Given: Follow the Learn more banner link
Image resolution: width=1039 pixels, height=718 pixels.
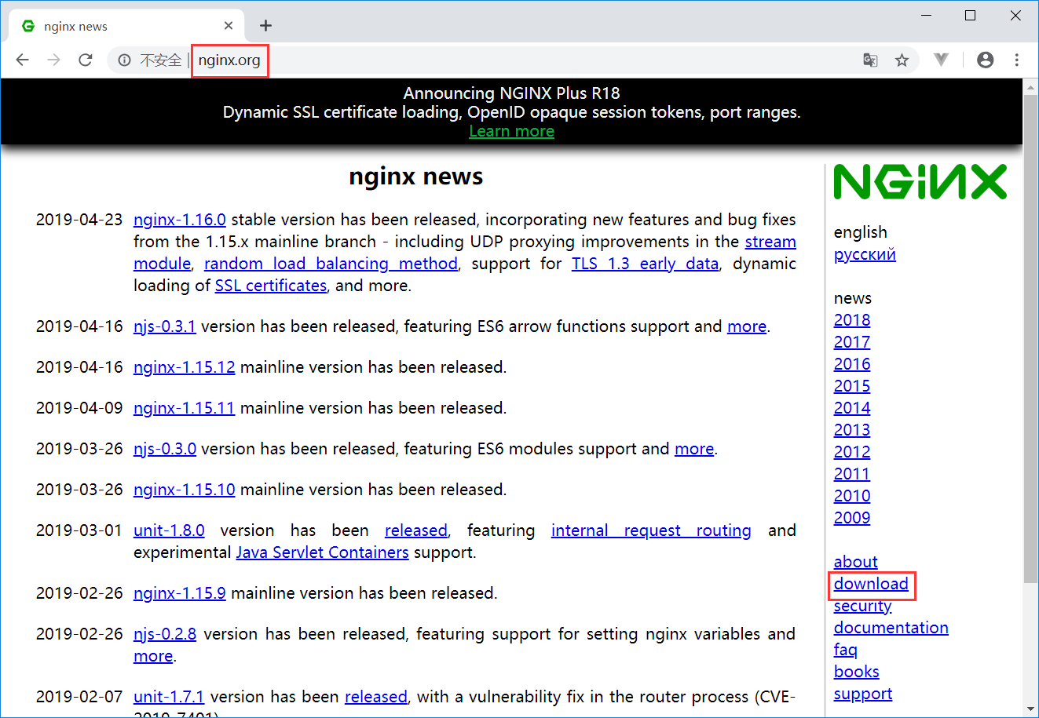Looking at the screenshot, I should click(511, 131).
